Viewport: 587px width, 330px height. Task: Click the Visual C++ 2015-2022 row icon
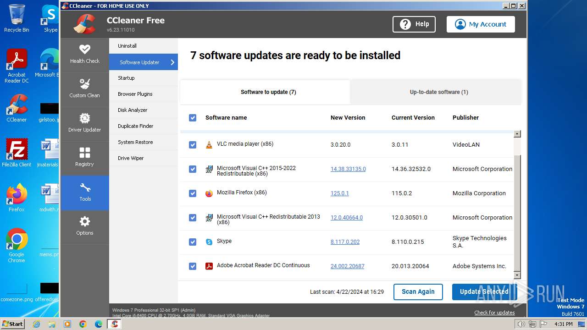pyautogui.click(x=209, y=169)
